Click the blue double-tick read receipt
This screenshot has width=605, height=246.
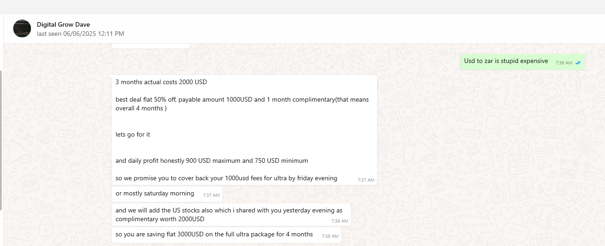[578, 63]
